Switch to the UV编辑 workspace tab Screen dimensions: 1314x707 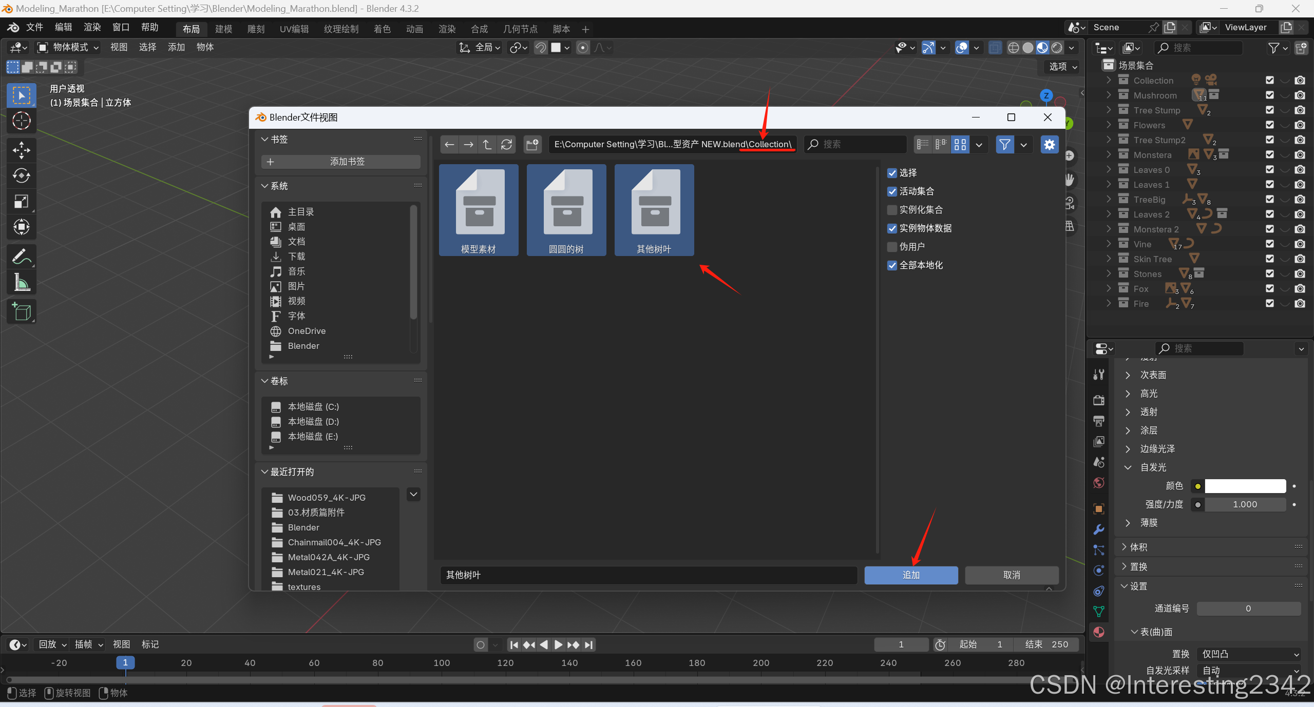click(x=294, y=29)
